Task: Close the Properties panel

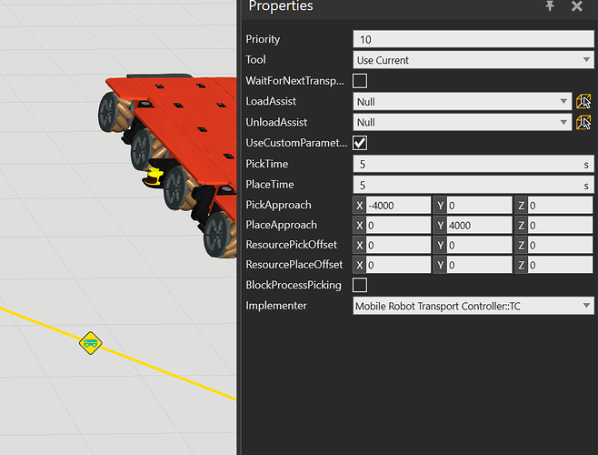Action: pos(576,6)
